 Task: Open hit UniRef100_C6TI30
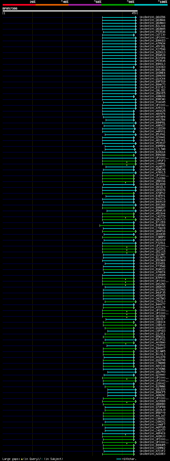(x=152, y=35)
